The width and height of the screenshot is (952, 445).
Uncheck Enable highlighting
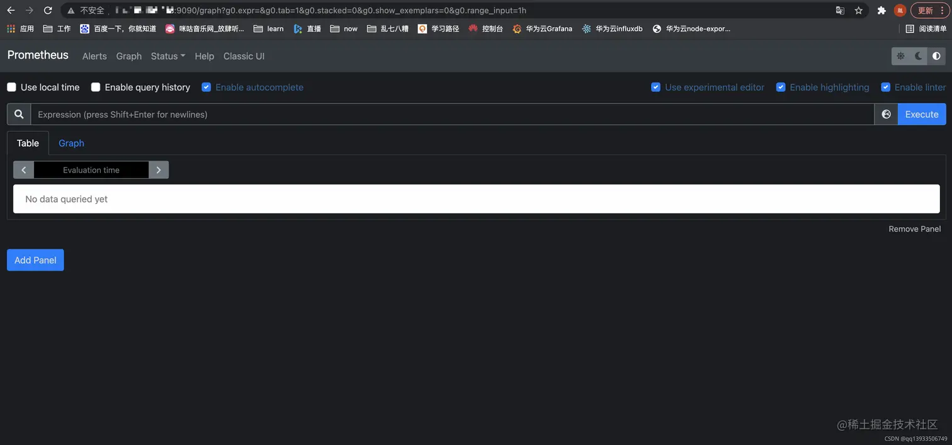click(781, 87)
